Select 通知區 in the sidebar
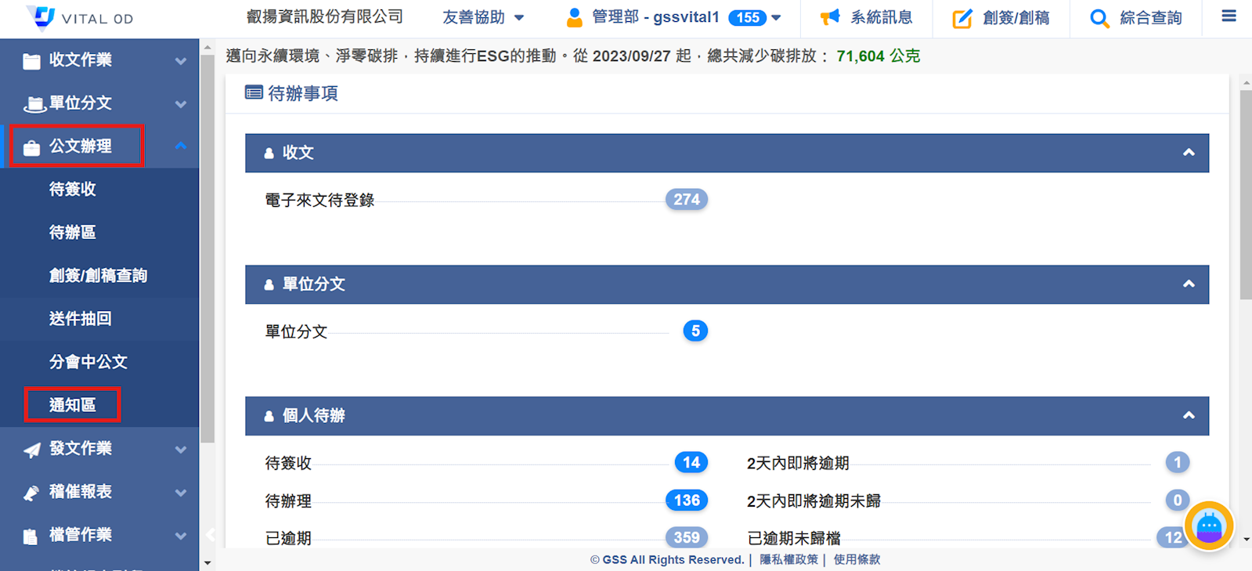This screenshot has width=1252, height=571. click(73, 405)
